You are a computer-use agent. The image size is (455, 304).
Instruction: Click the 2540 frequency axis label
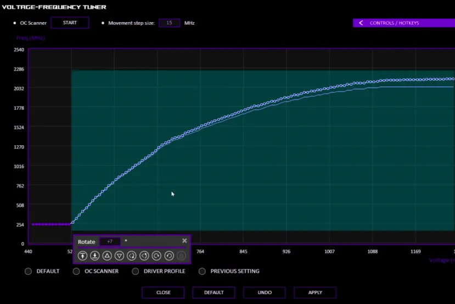point(19,49)
